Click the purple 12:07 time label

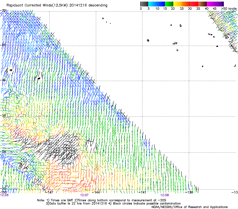click(84, 195)
